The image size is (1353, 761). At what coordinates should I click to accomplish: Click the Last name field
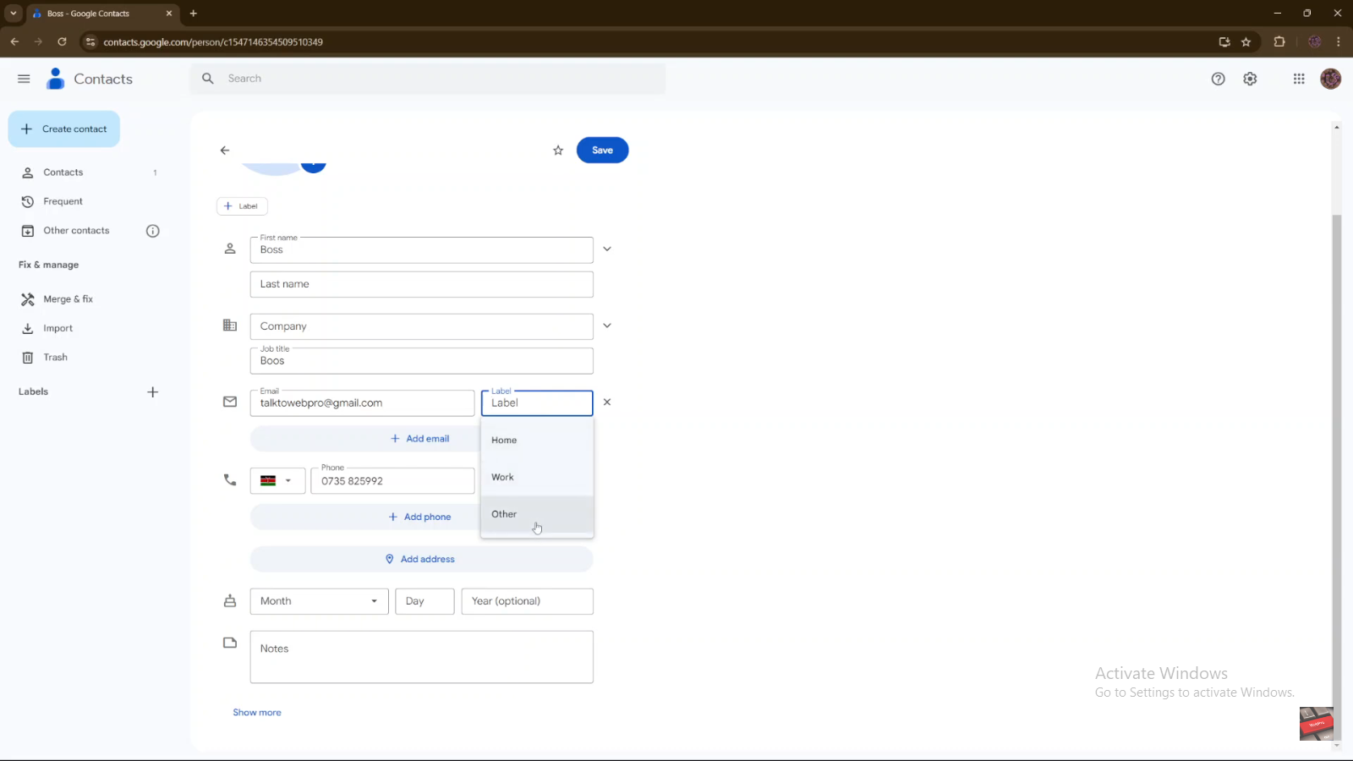point(421,284)
